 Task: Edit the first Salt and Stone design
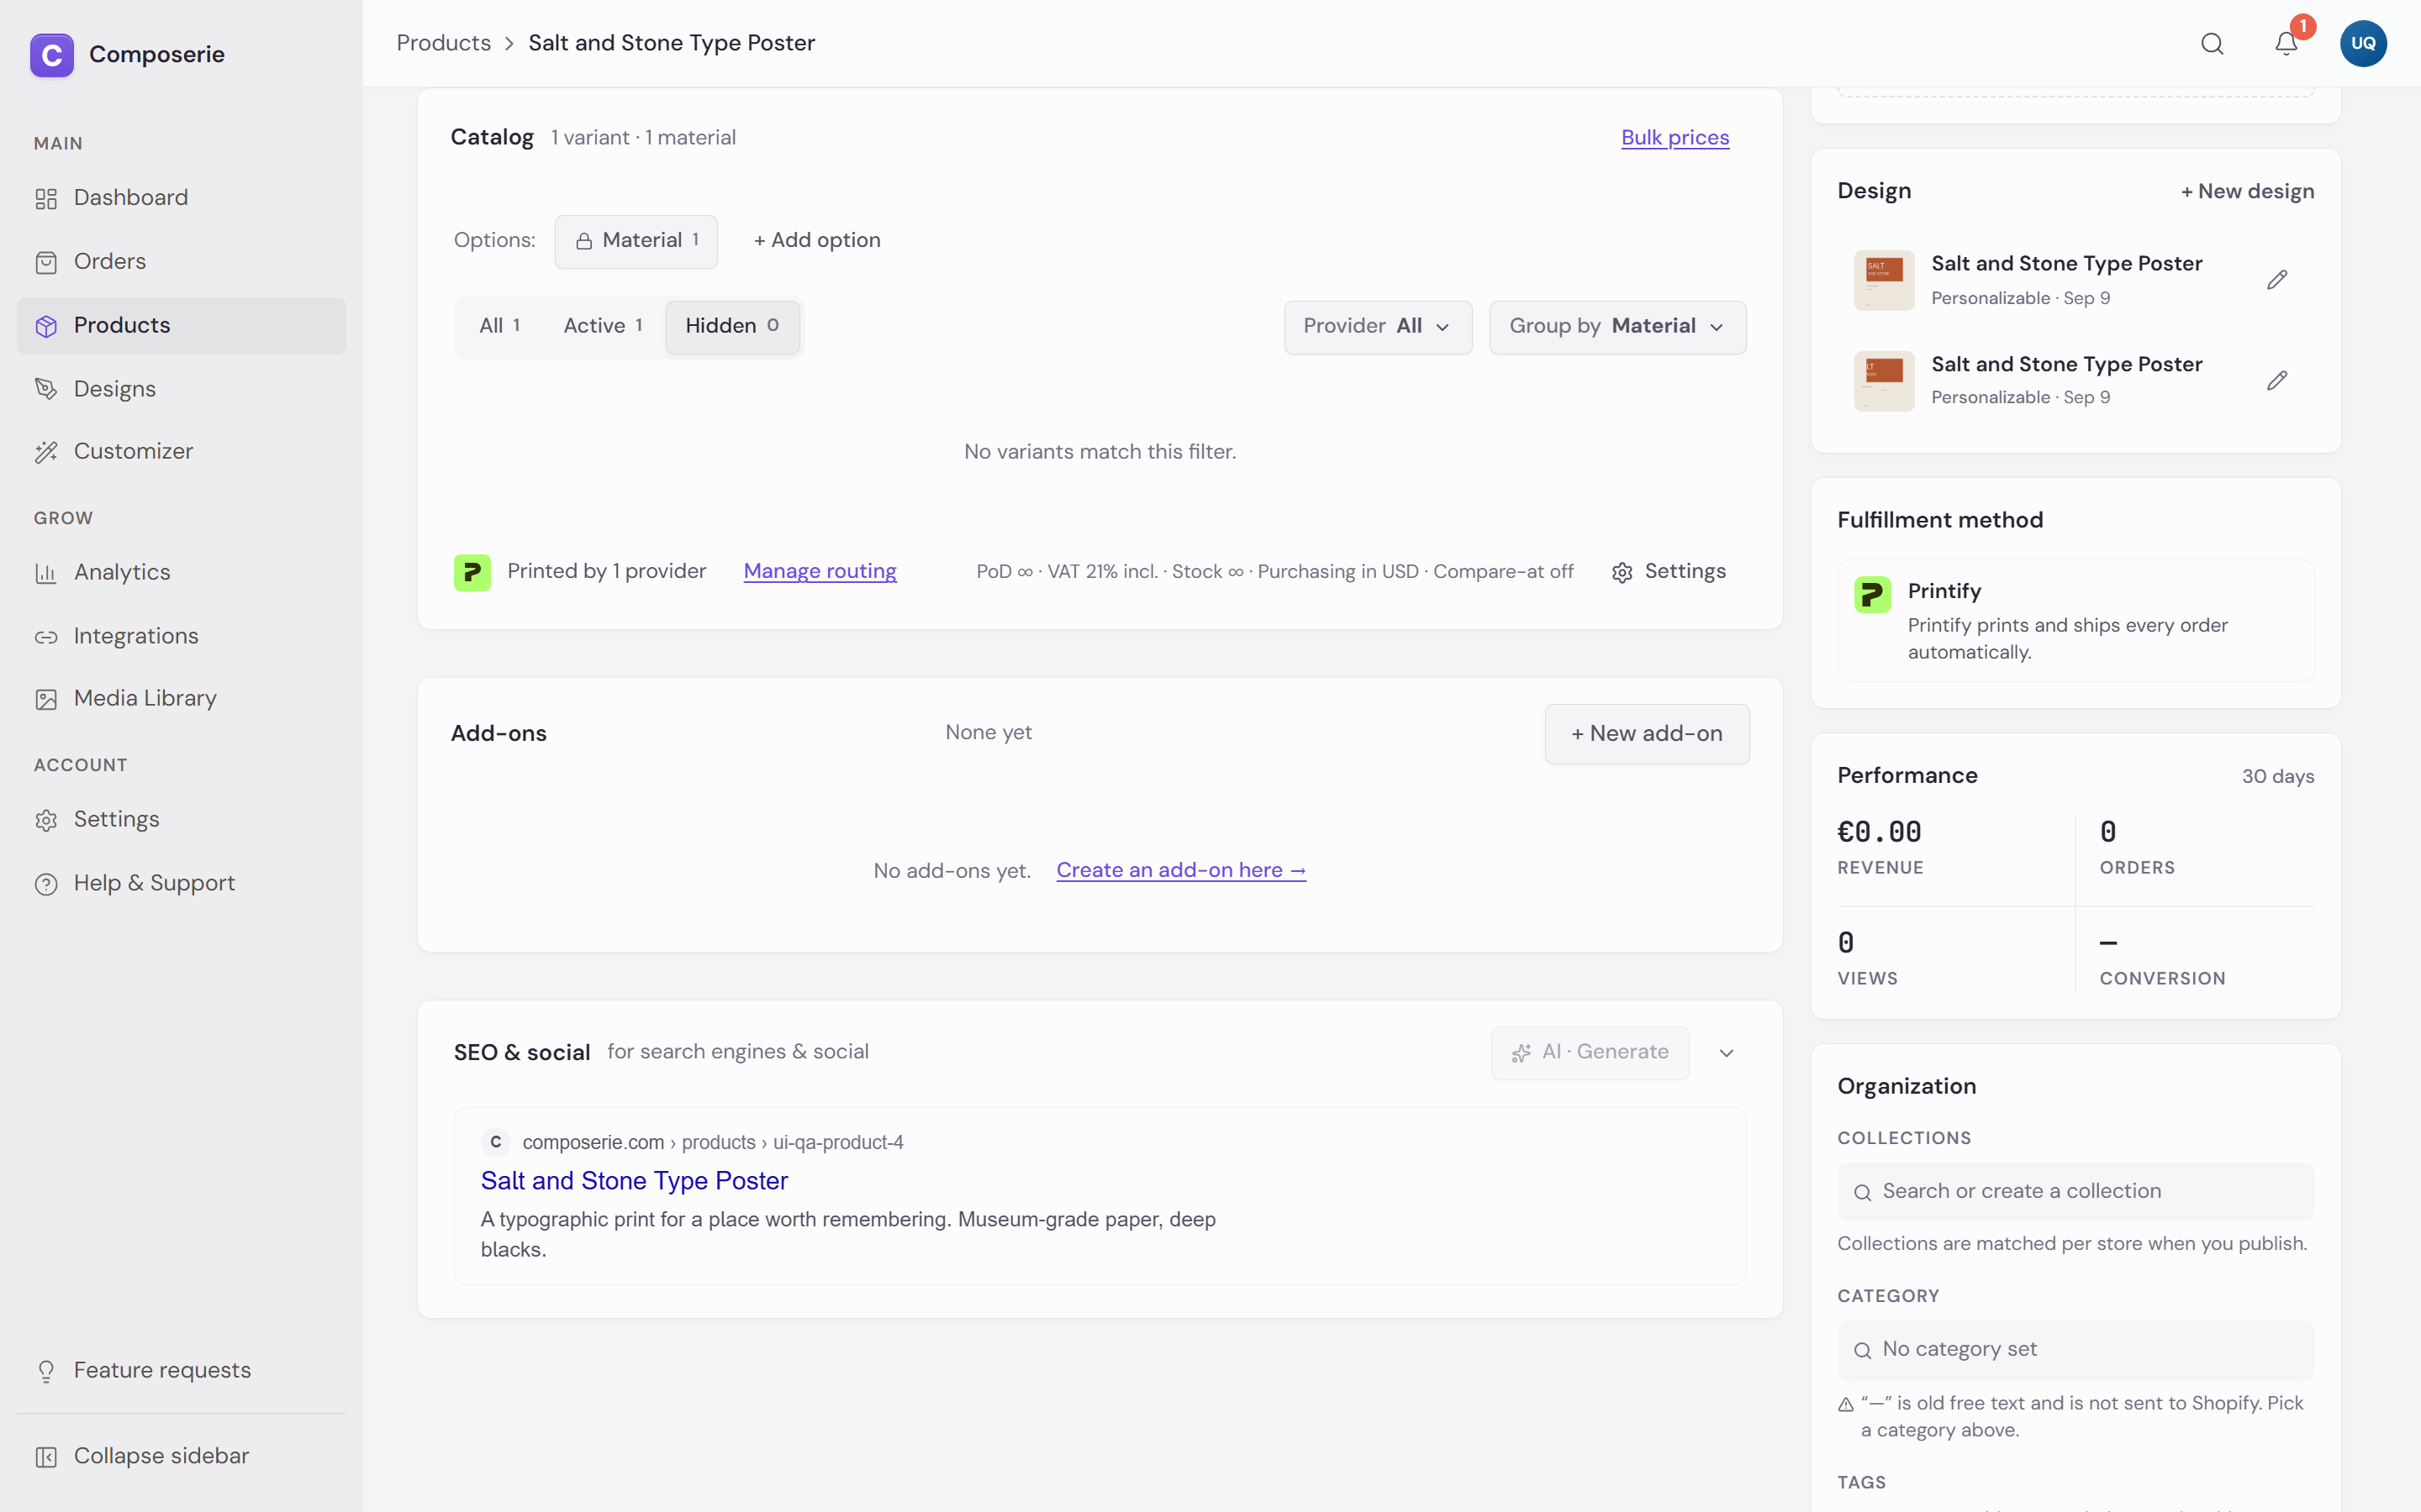[x=2277, y=280]
